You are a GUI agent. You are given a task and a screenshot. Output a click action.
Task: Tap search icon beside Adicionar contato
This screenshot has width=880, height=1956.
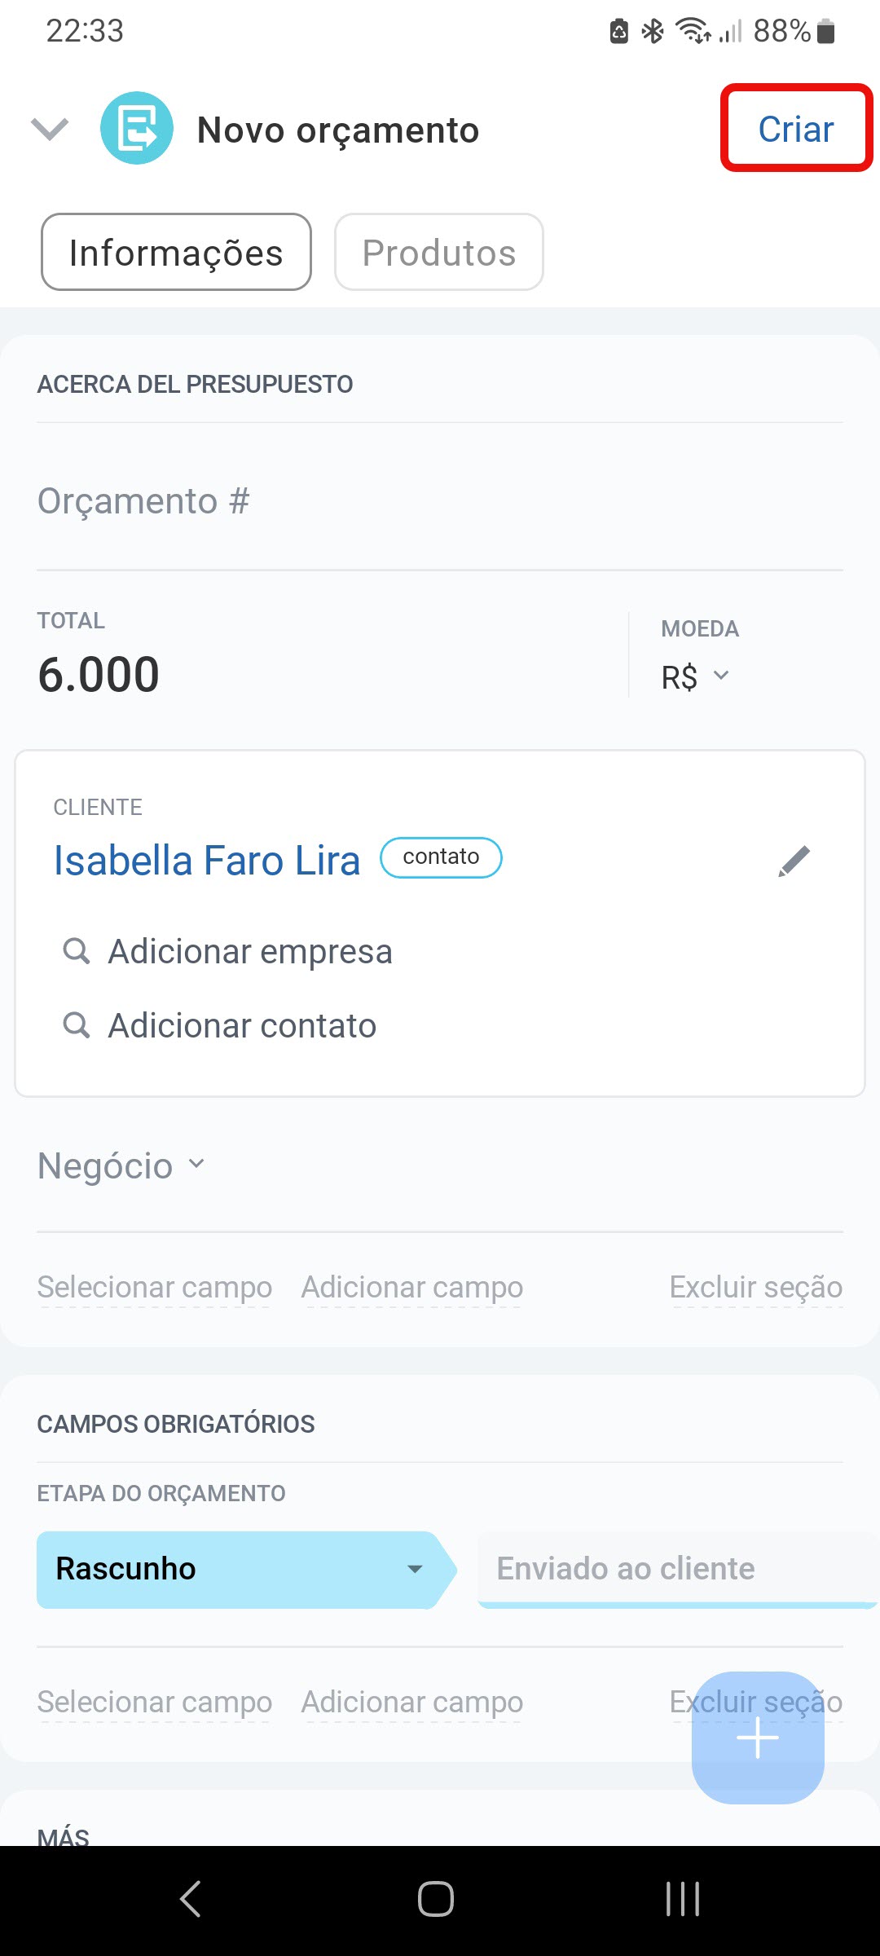77,1025
